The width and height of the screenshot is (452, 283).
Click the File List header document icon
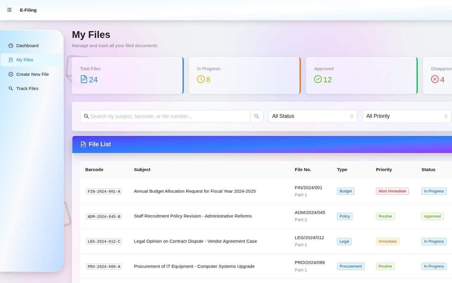coord(83,144)
